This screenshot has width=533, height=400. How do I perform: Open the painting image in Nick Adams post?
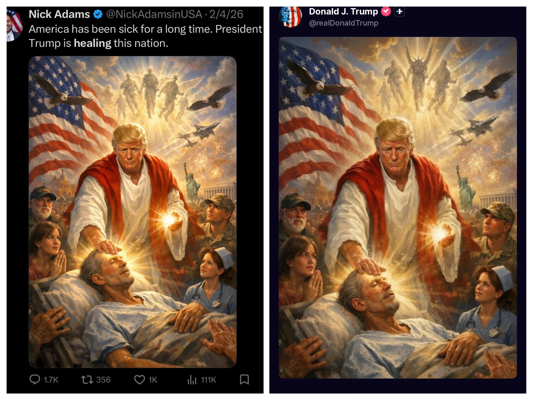coord(132,212)
